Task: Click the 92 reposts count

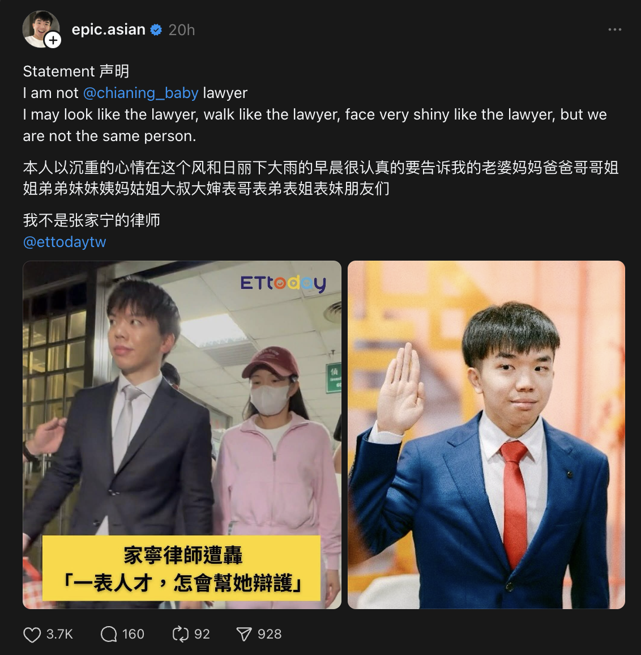Action: coord(202,634)
